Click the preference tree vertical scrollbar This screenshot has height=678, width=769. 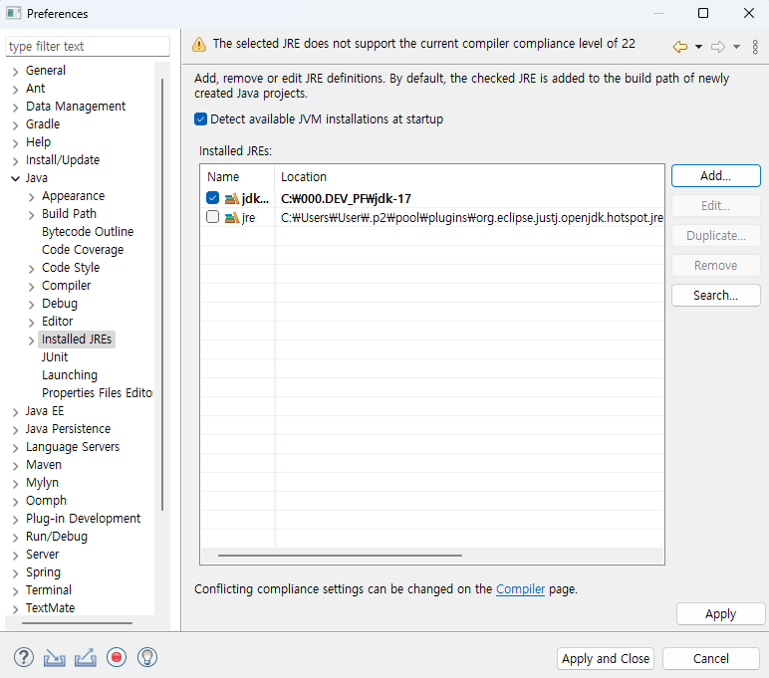pyautogui.click(x=161, y=294)
